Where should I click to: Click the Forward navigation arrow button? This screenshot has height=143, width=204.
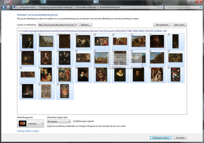[x=8, y=7]
